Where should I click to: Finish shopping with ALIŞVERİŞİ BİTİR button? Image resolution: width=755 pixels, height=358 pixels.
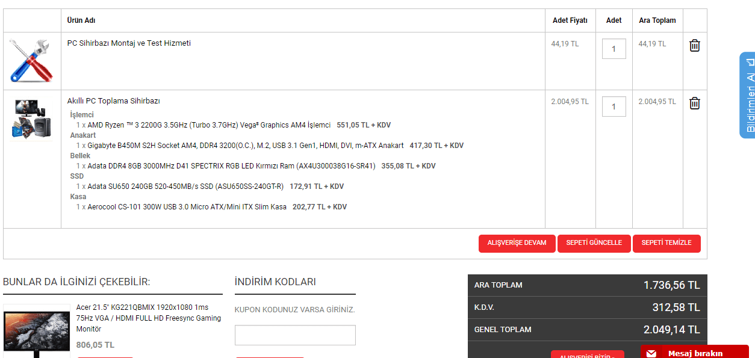pos(588,354)
